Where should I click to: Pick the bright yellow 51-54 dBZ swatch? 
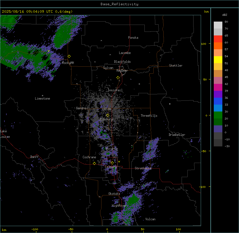tap(218, 59)
